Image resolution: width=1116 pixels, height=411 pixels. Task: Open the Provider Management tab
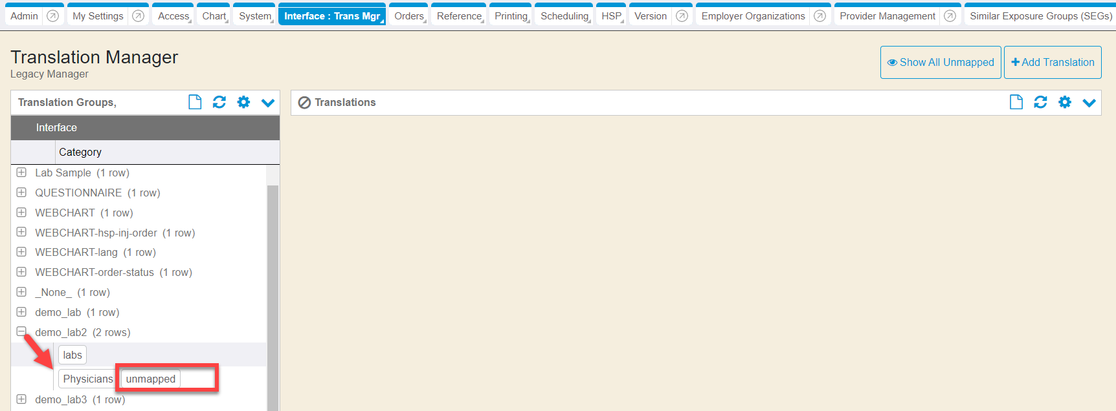click(887, 16)
